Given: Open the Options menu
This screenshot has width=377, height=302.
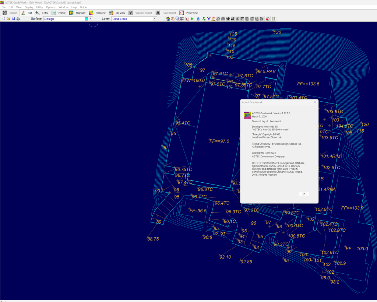Looking at the screenshot, I should click(51, 7).
